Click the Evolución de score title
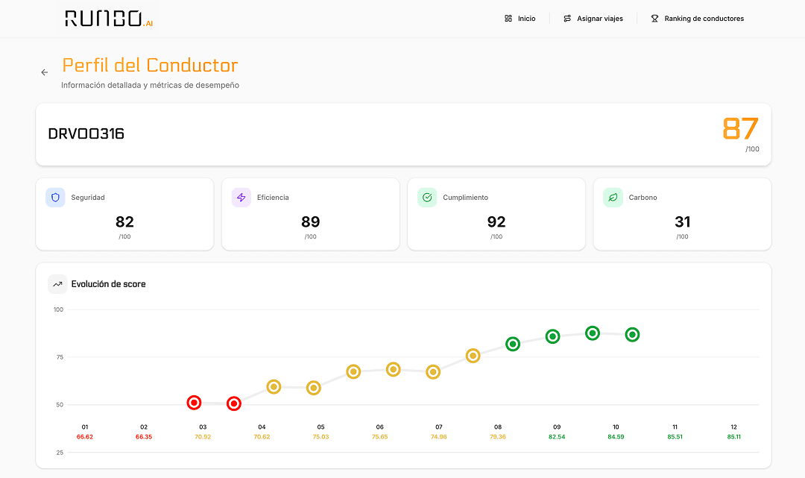Screen dimensions: 805x478 (108, 284)
